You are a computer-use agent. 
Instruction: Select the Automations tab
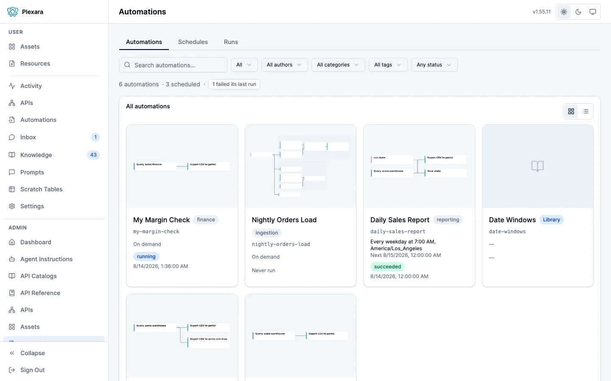(x=144, y=42)
